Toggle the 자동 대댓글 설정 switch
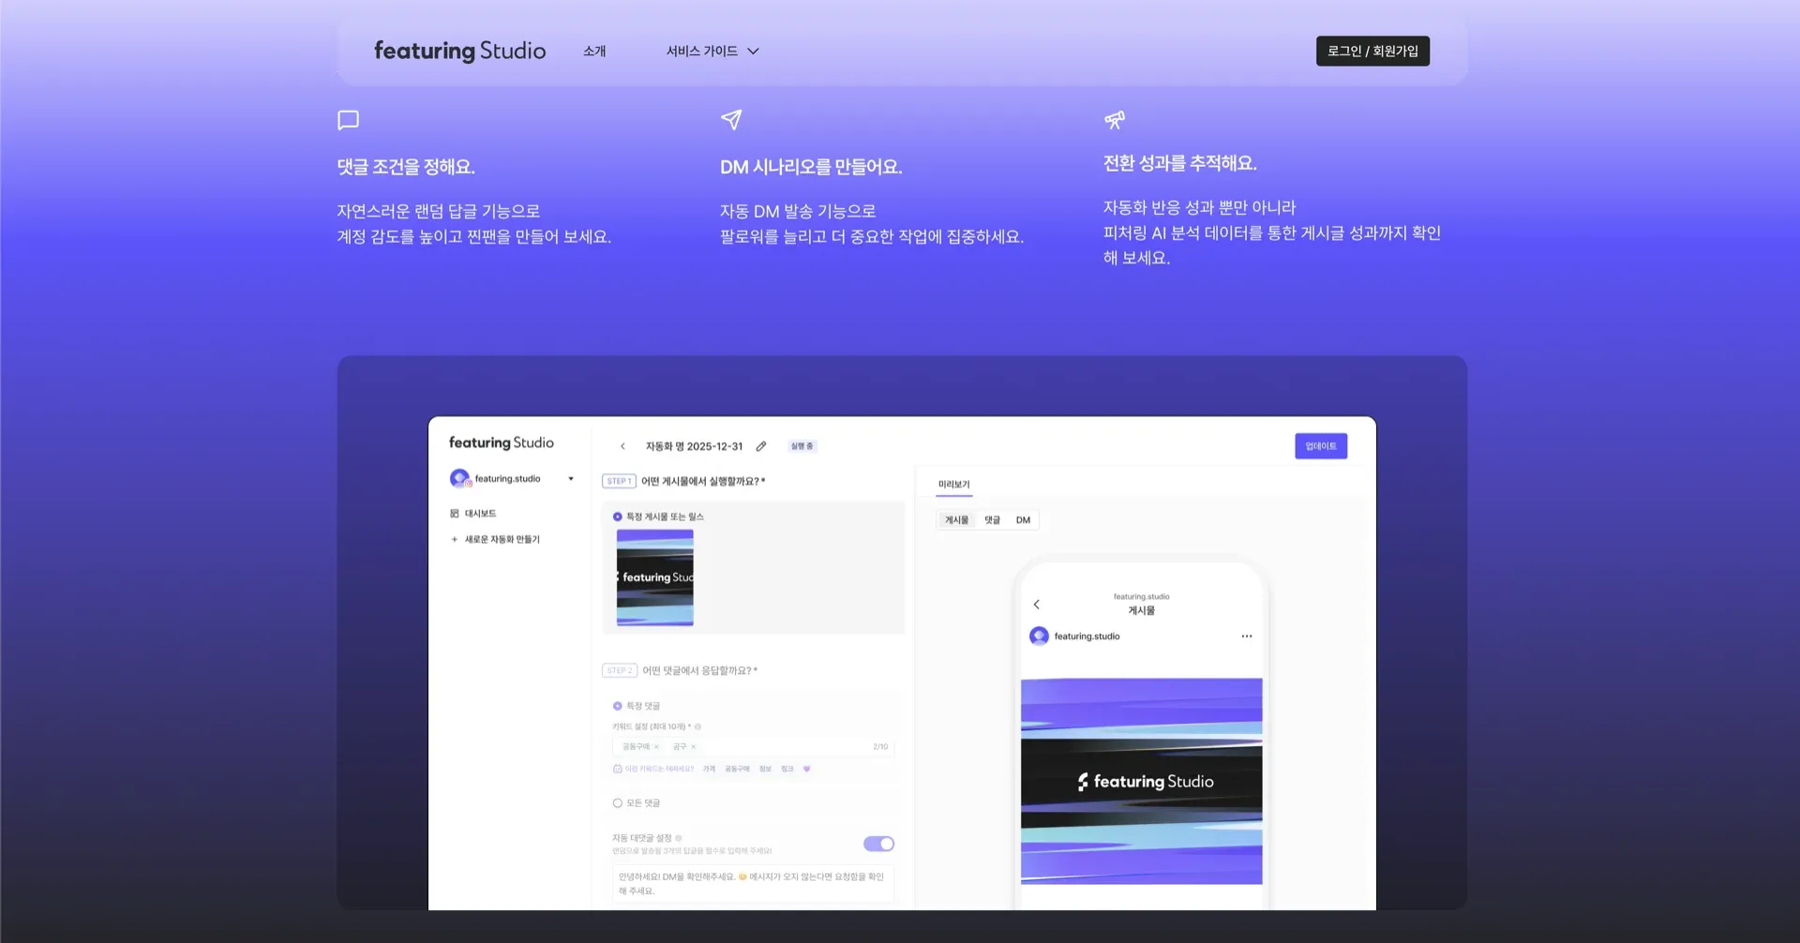 pyautogui.click(x=878, y=844)
